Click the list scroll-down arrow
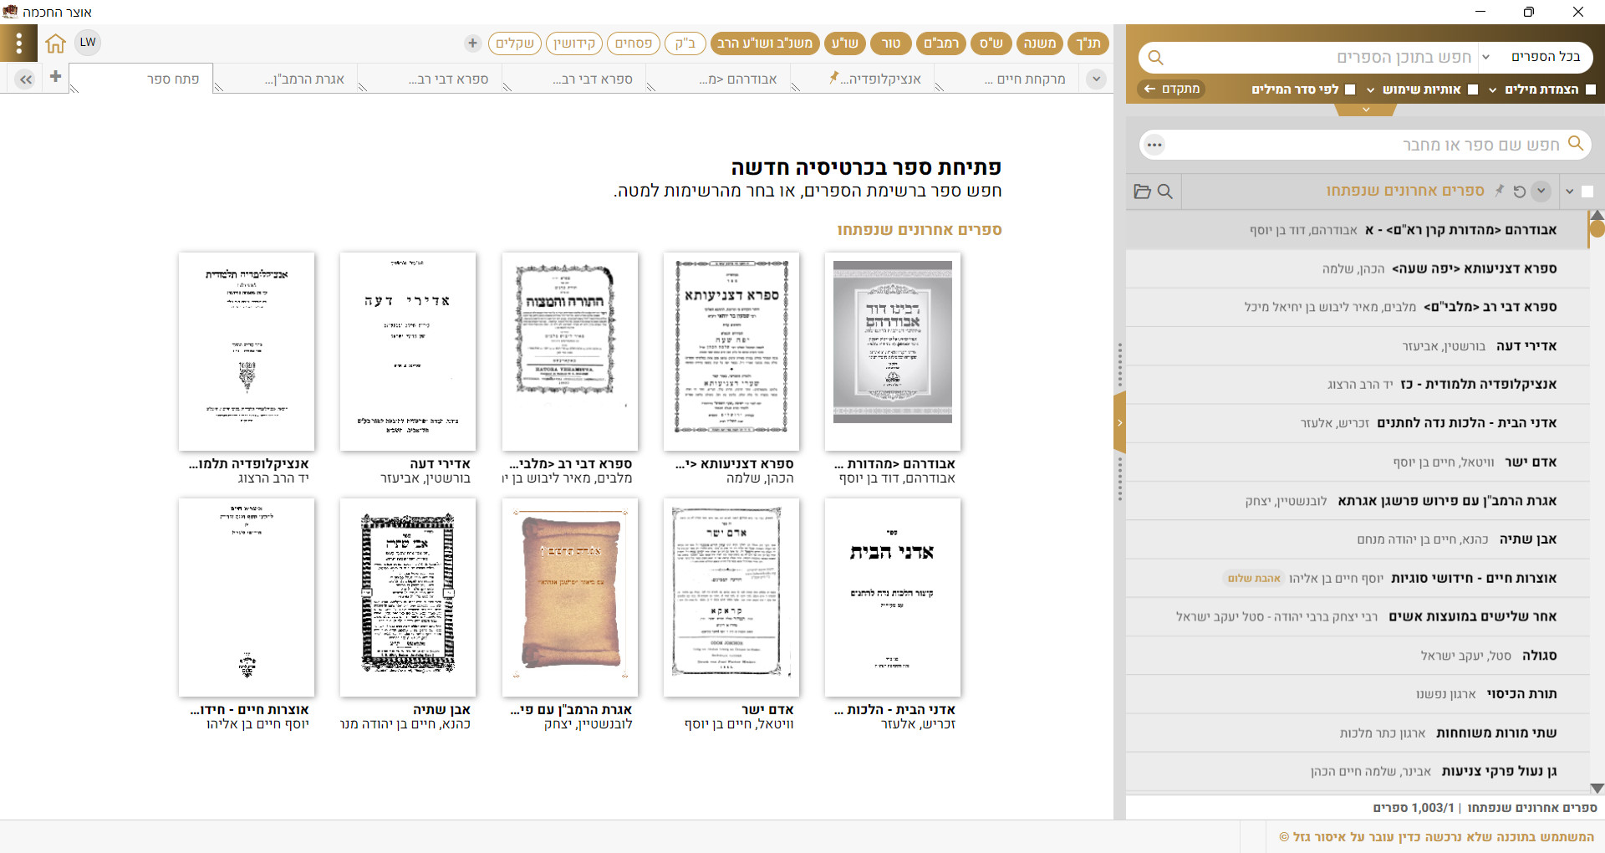 [1597, 788]
